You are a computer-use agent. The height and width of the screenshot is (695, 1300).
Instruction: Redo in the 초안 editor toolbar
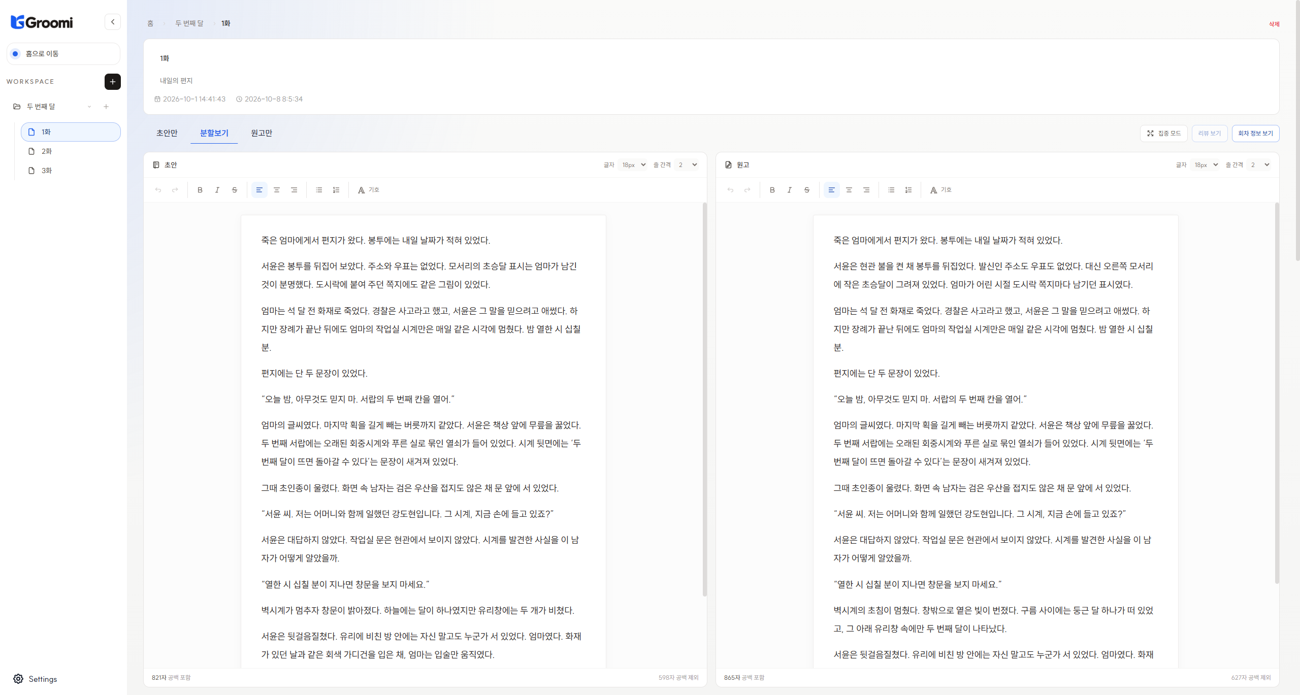[175, 190]
